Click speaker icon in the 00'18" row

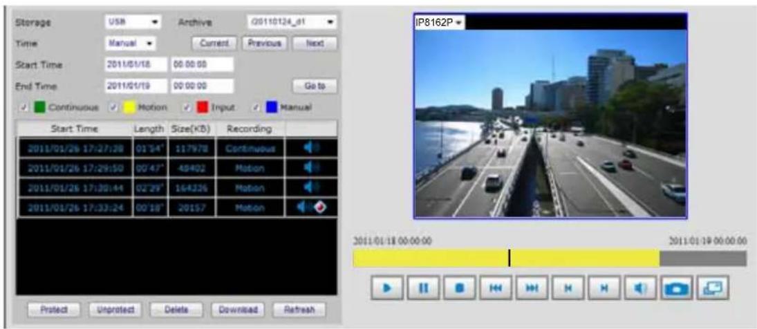click(303, 207)
